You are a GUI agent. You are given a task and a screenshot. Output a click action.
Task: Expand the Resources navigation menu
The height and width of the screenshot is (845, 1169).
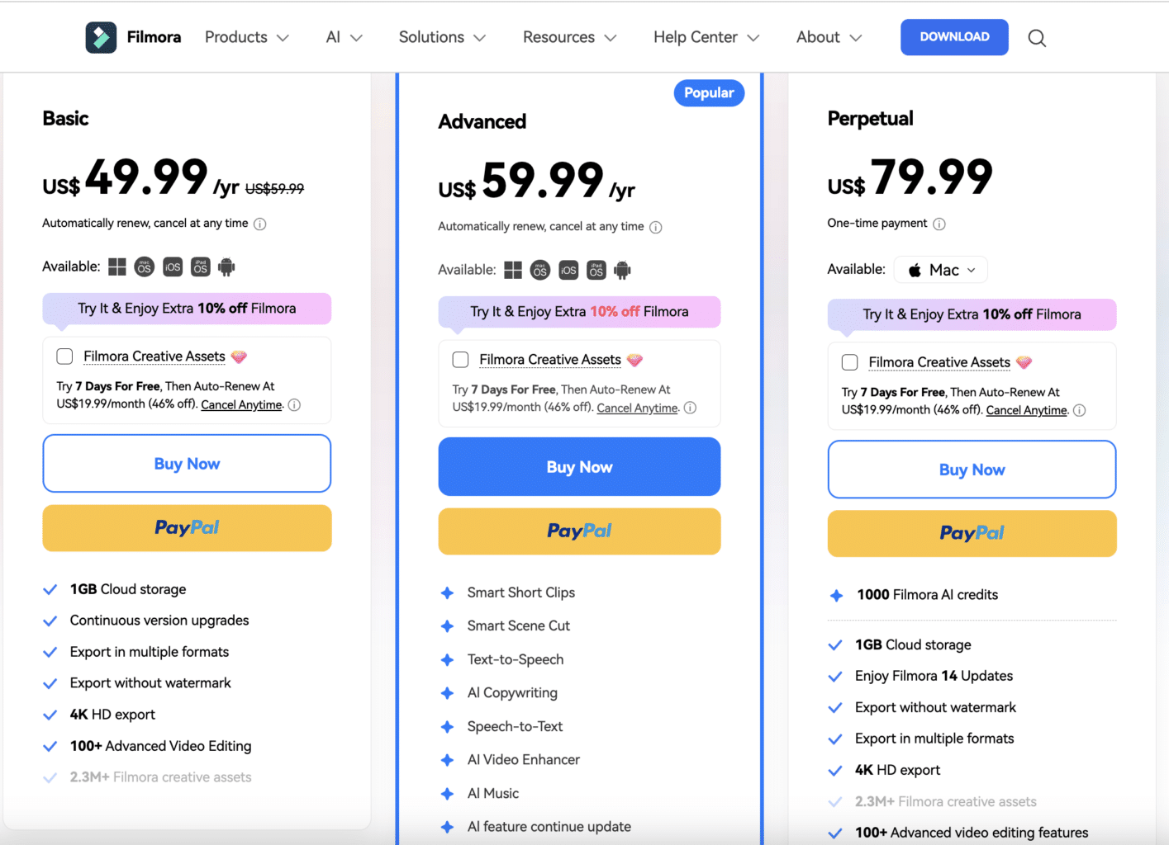569,37
